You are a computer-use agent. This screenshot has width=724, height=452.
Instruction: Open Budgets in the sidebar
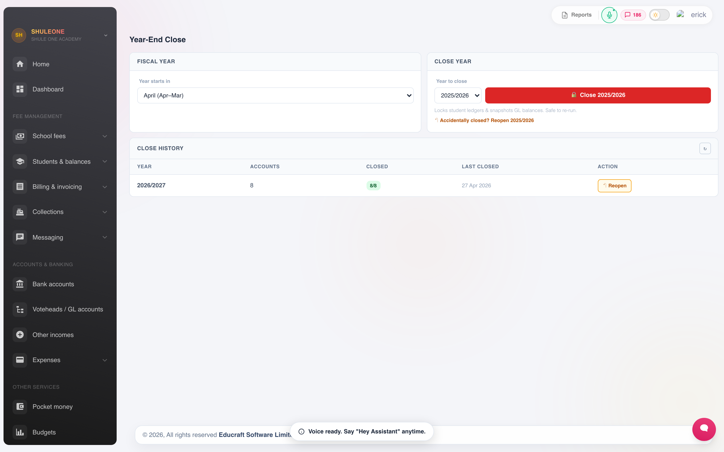coord(60,432)
